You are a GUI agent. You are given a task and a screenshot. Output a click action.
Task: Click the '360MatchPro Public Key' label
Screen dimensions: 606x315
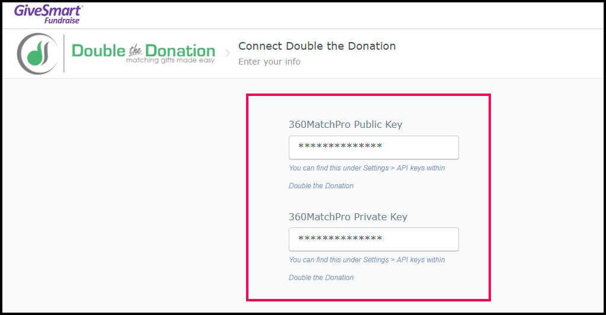click(x=345, y=125)
